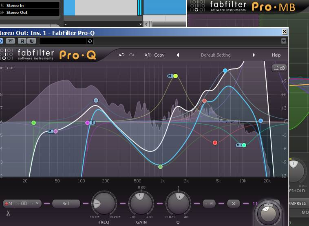The image size is (309, 226).
Task: Switch channel mode to Mid (M)
Action: click(9, 204)
